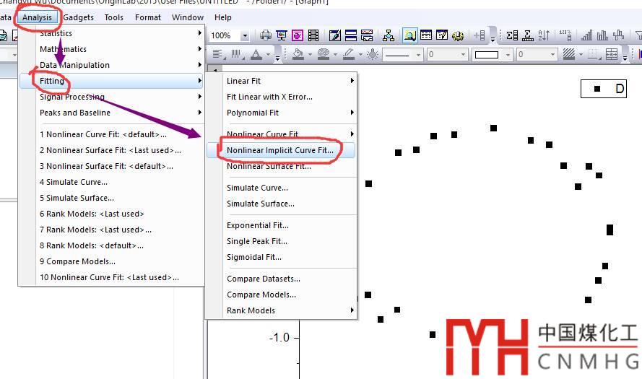Choose Nonlinear Surface Fit in submenu
This screenshot has height=379, width=642.
point(281,166)
